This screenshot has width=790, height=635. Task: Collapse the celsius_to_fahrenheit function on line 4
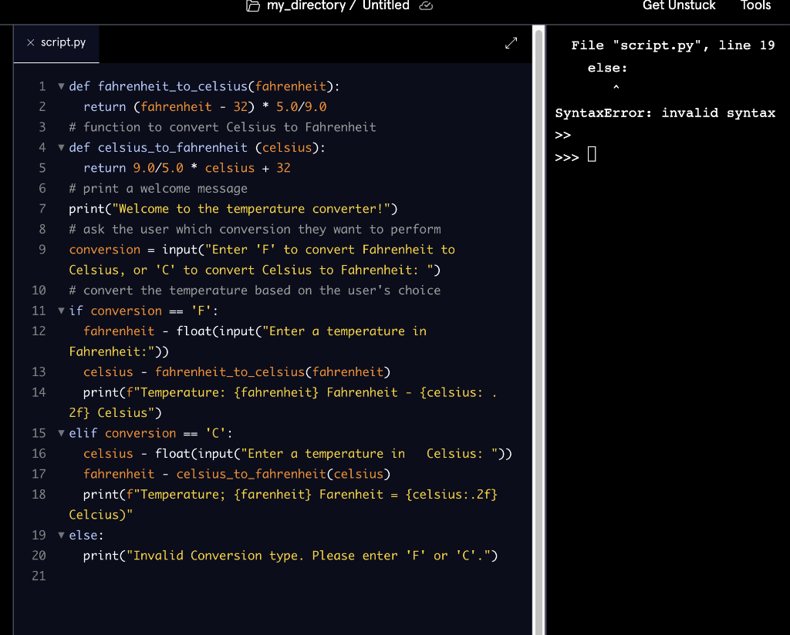61,147
